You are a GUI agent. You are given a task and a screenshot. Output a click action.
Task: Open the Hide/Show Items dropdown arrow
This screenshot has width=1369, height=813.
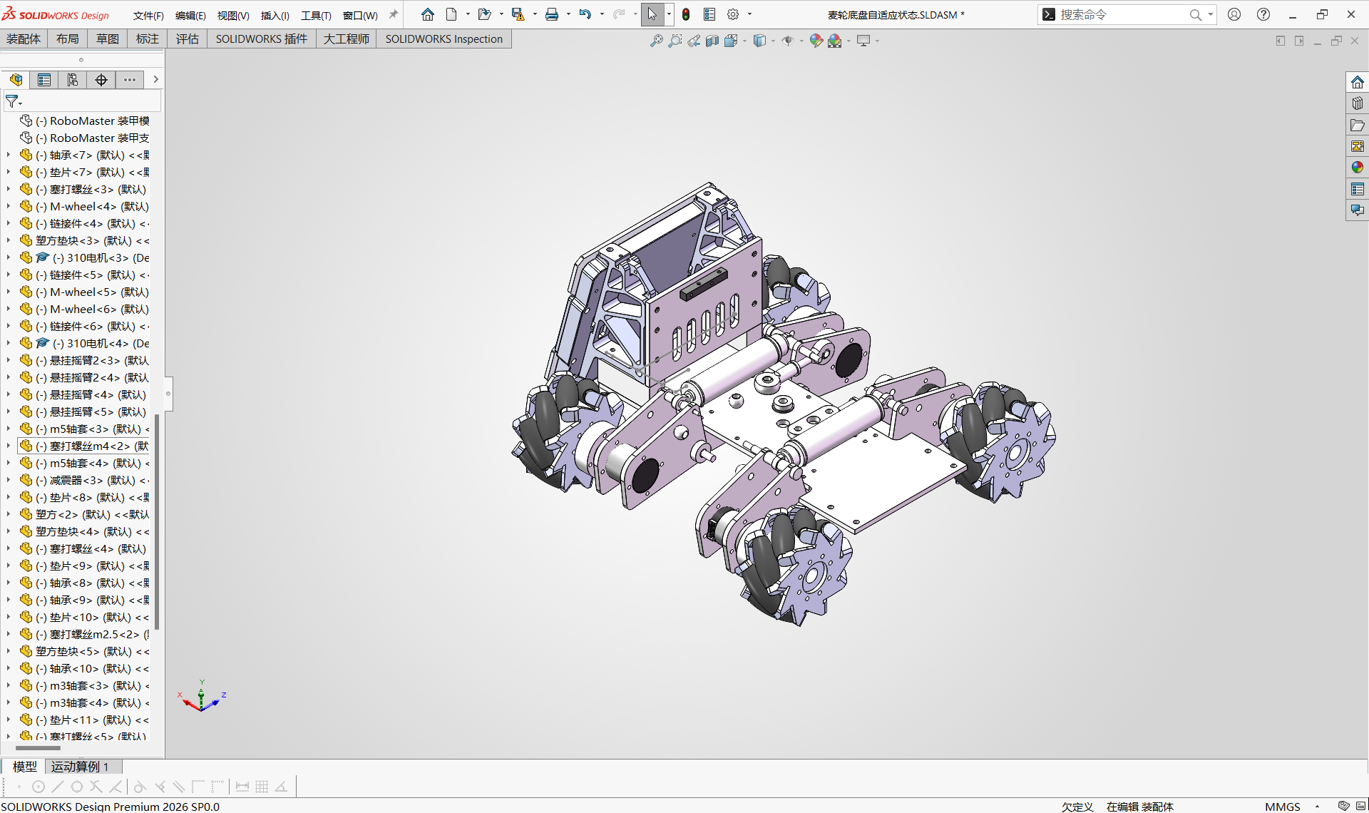pyautogui.click(x=801, y=41)
